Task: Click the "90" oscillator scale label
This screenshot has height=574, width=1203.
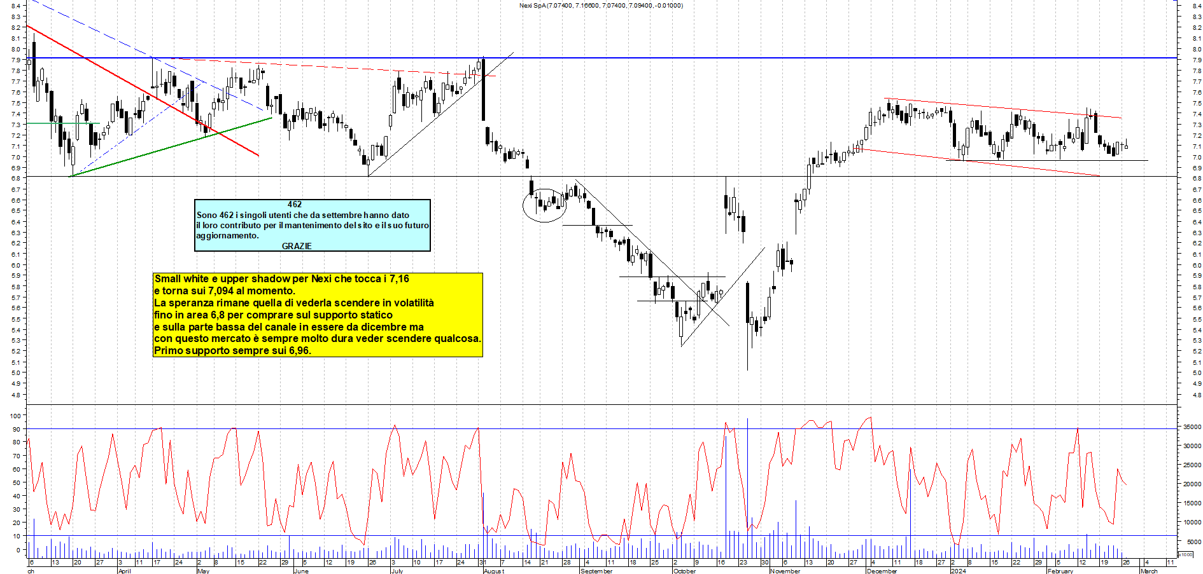Action: [17, 429]
